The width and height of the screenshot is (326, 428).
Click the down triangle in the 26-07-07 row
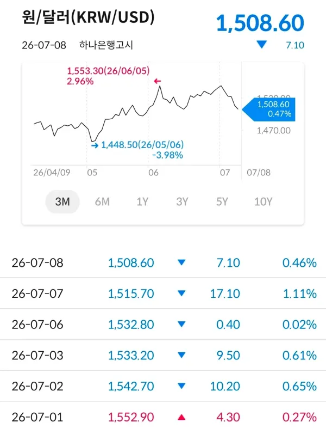[x=181, y=294]
